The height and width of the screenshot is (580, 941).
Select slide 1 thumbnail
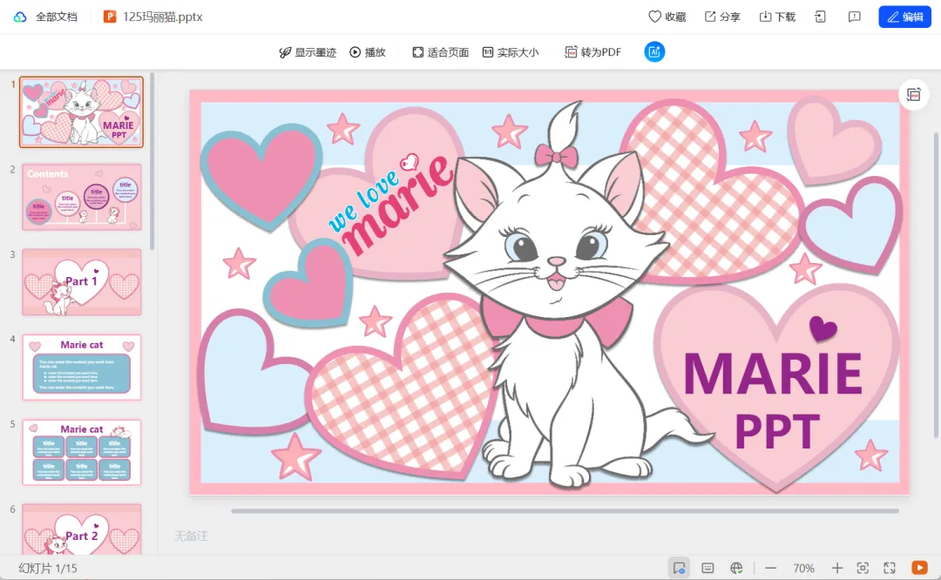(82, 112)
